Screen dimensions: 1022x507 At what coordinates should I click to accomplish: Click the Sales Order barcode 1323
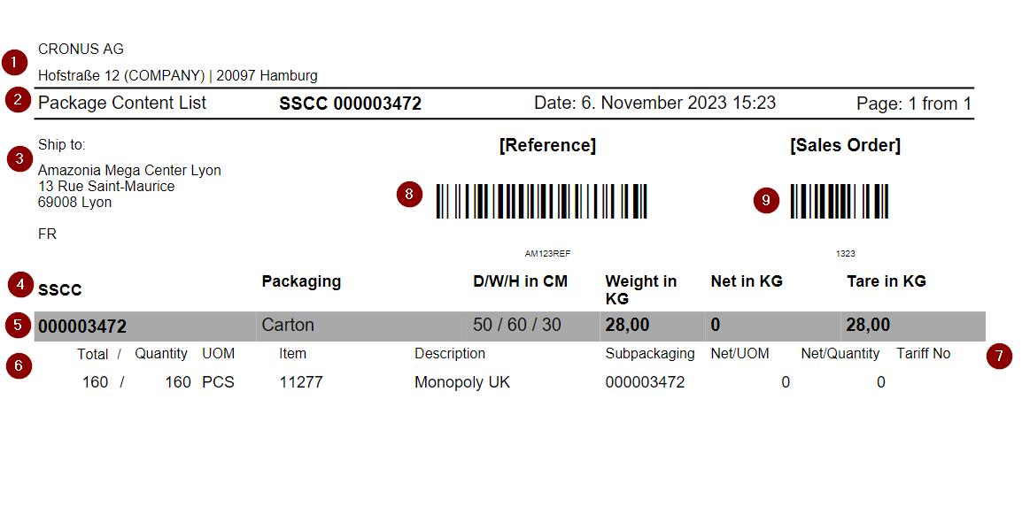point(840,202)
